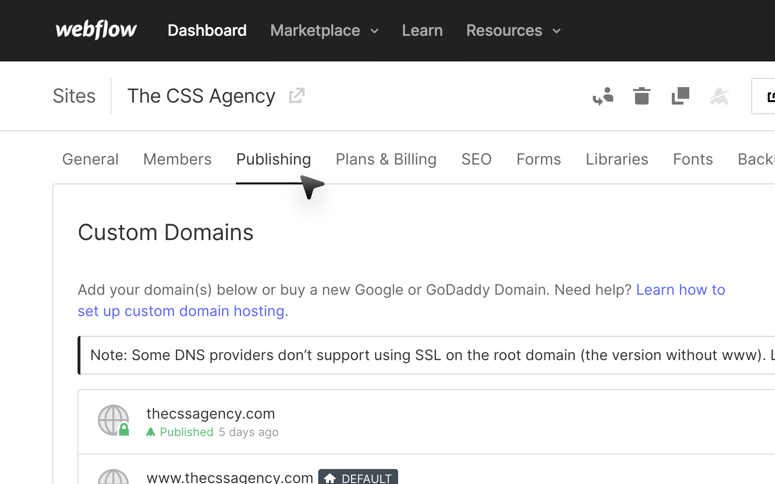Image resolution: width=775 pixels, height=484 pixels.
Task: Switch to the Members tab
Action: coord(177,159)
